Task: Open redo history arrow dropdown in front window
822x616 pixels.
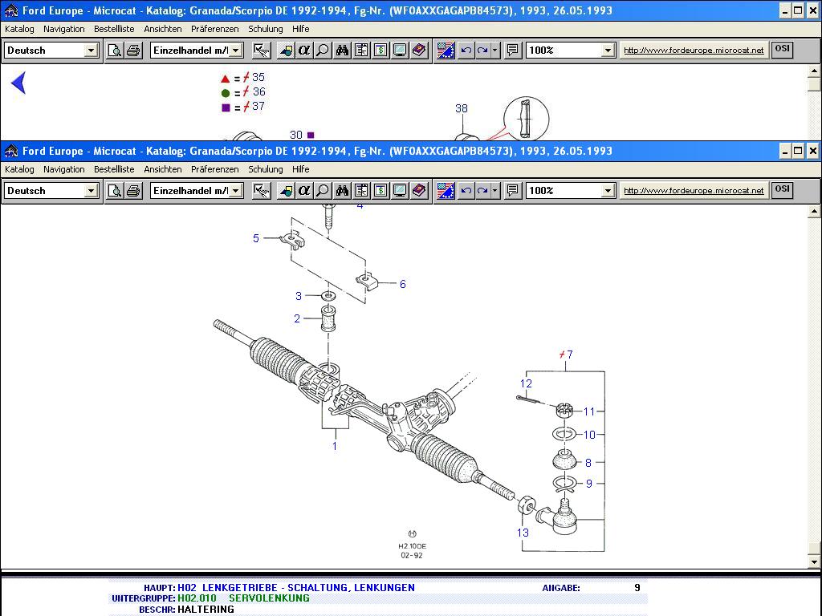Action: point(494,191)
